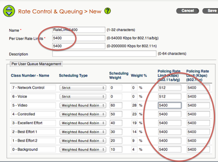Click scheduling weight field for Voice
The width and height of the screenshot is (218, 162).
[116, 97]
